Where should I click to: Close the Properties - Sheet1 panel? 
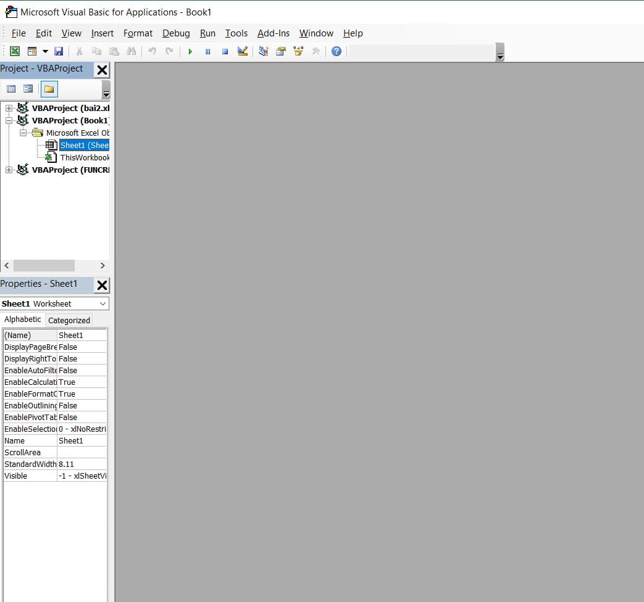coord(102,284)
